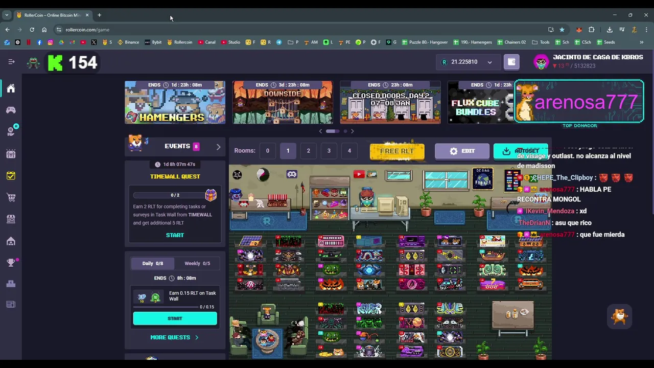Open the calendar check icon in sidebar
Image resolution: width=654 pixels, height=368 pixels.
coord(11,176)
